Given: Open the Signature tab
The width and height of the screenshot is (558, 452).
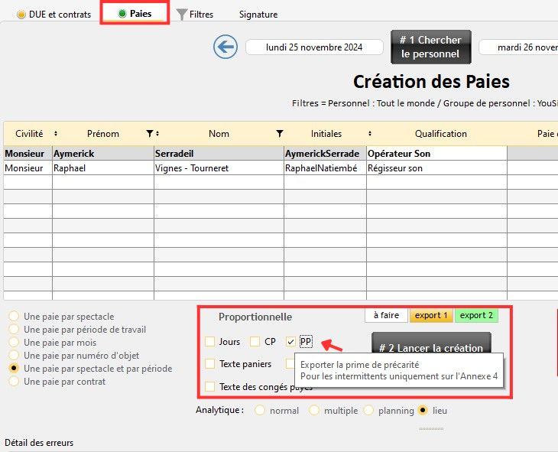Looking at the screenshot, I should (x=258, y=15).
